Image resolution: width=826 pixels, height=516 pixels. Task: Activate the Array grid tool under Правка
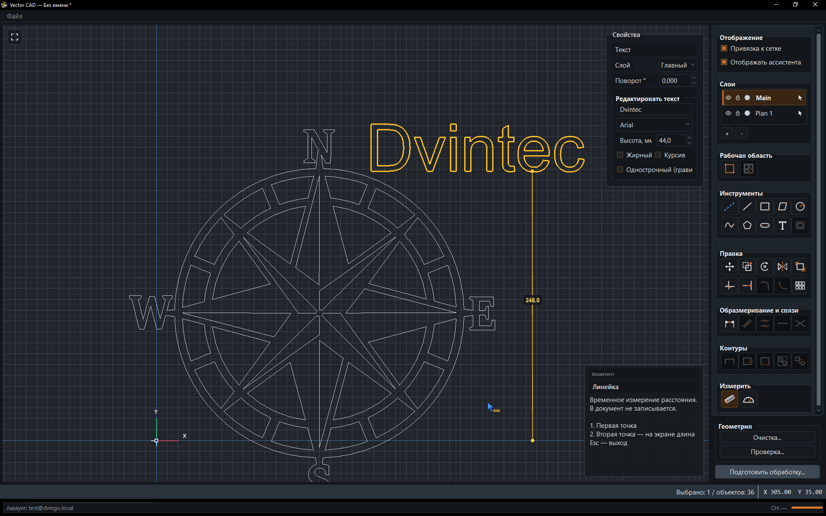(x=800, y=286)
